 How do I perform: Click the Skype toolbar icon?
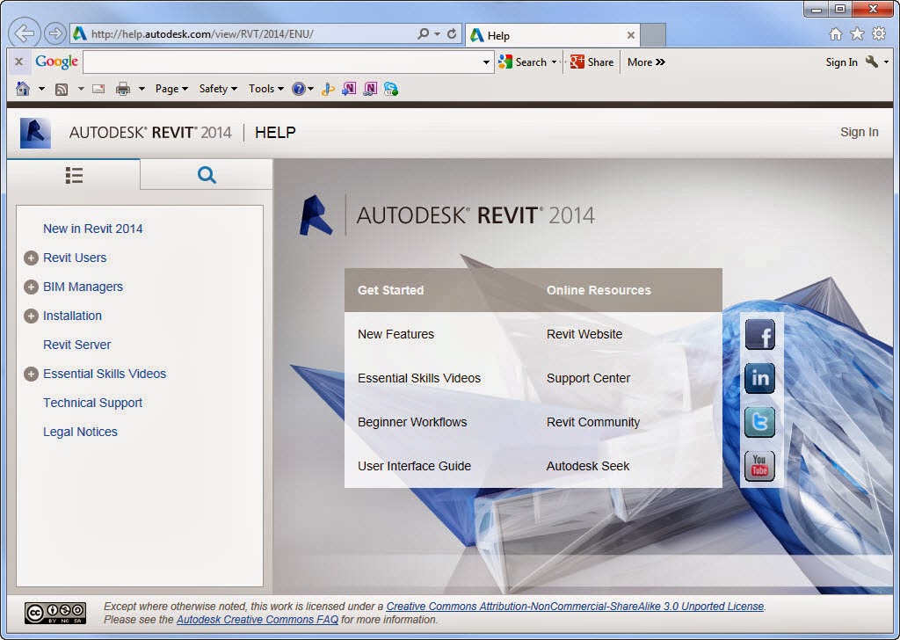390,89
